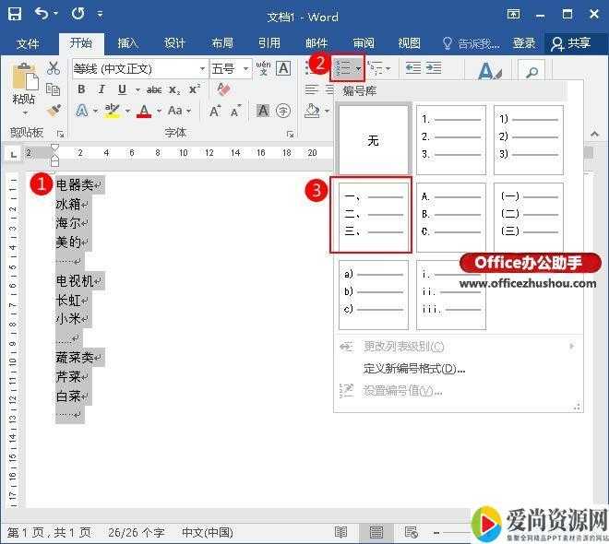The height and width of the screenshot is (544, 609).
Task: Toggle underline formatting
Action: (122, 89)
